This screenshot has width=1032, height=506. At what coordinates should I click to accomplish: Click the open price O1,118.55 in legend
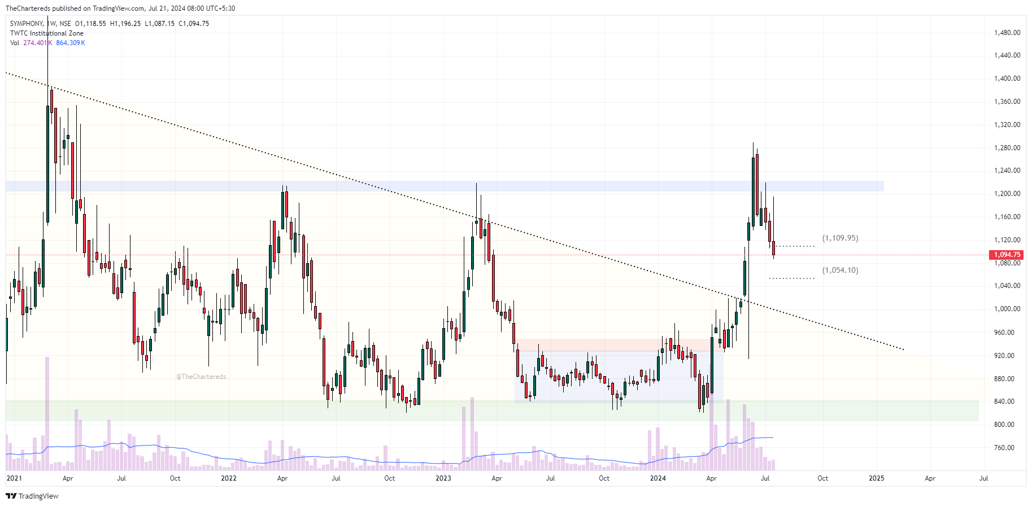[90, 24]
